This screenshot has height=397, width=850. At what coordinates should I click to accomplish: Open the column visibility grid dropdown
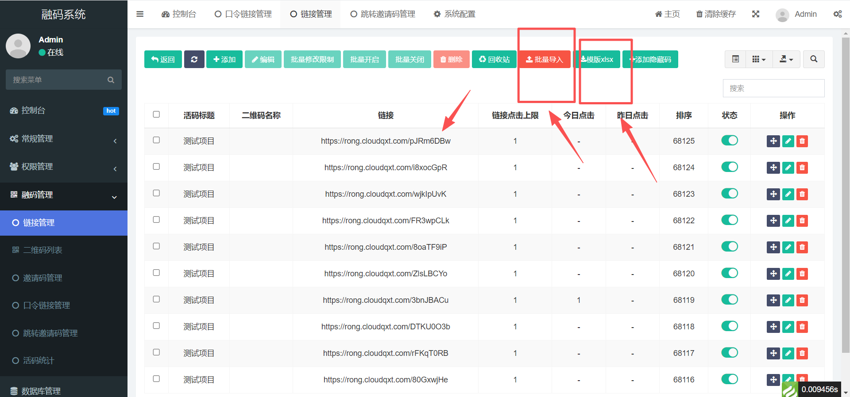[759, 59]
